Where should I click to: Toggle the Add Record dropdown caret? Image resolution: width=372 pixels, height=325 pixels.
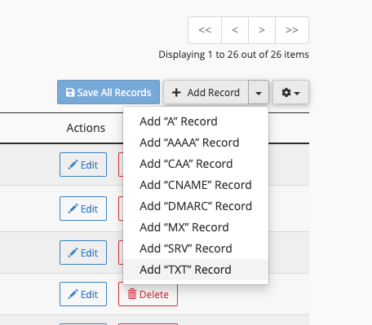tap(259, 92)
